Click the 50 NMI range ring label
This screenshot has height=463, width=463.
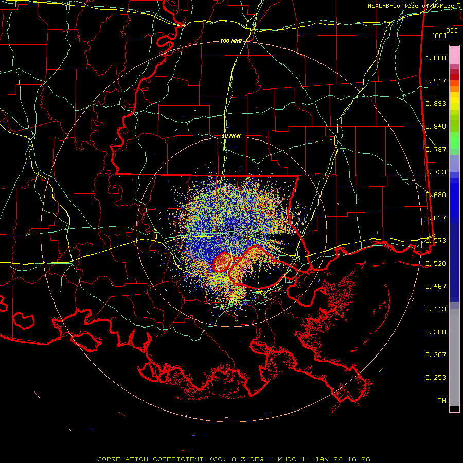tap(231, 136)
